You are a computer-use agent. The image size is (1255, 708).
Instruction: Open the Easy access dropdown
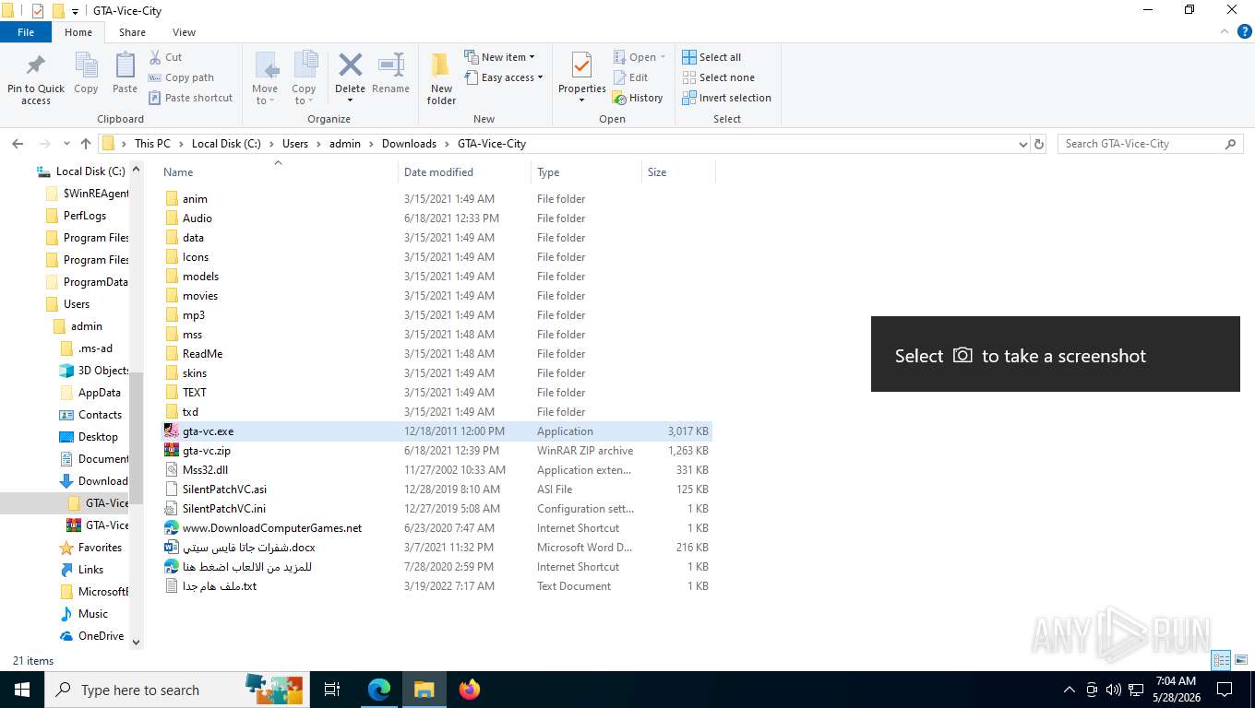pyautogui.click(x=503, y=77)
